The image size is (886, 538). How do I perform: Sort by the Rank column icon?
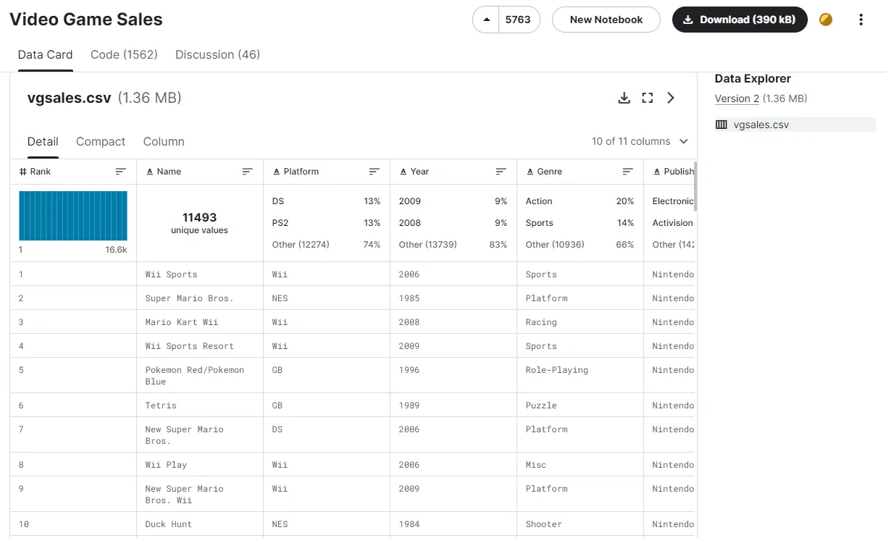(x=121, y=172)
